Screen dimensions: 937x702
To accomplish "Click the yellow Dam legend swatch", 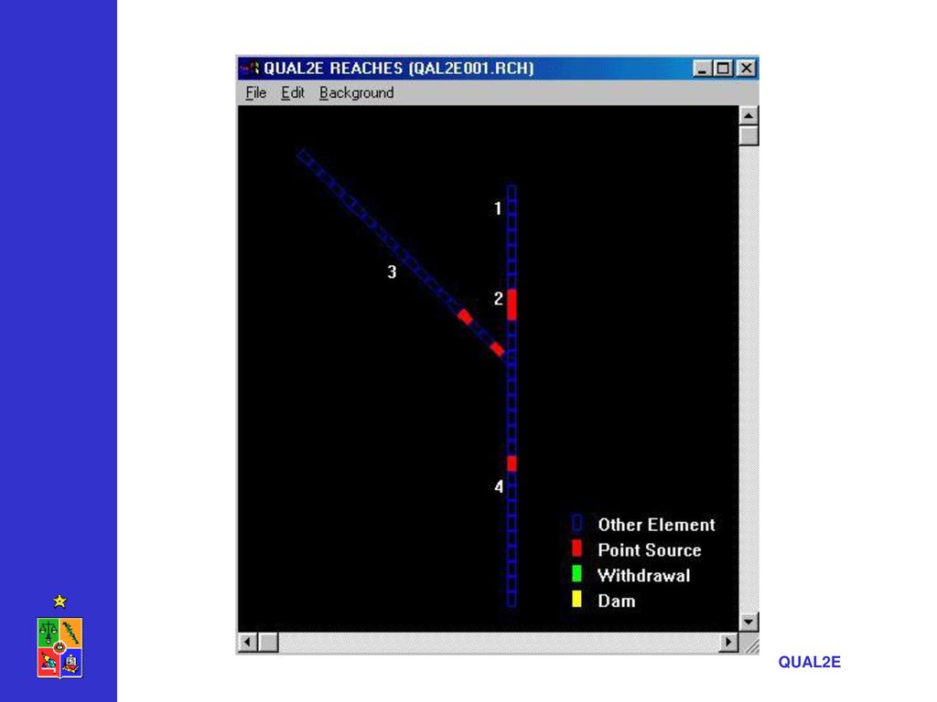I will (576, 599).
